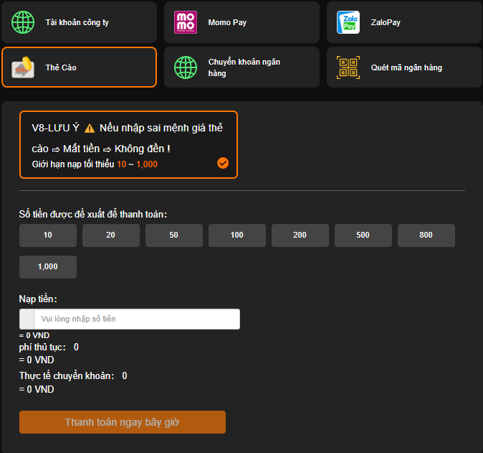Choose the 10 suggested amount
The width and height of the screenshot is (483, 453).
(48, 235)
